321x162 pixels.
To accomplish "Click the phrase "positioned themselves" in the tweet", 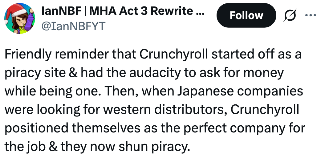I will point(70,128).
